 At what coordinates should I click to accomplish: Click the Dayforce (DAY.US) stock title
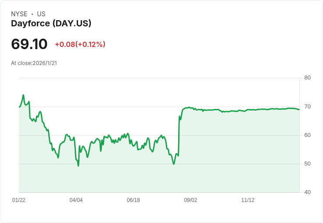[x=51, y=23]
